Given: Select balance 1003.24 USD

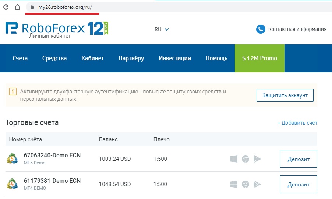Looking at the screenshot, I should tap(115, 159).
